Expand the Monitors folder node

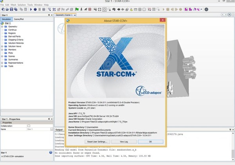pyautogui.click(x=2, y=50)
